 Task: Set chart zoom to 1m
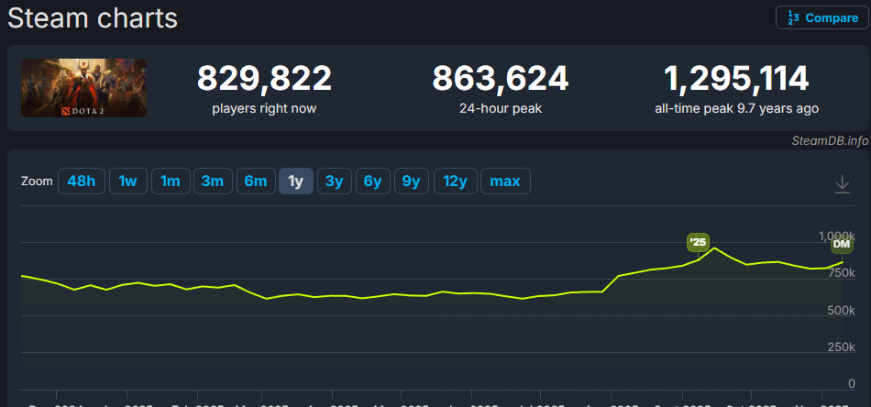pyautogui.click(x=171, y=181)
